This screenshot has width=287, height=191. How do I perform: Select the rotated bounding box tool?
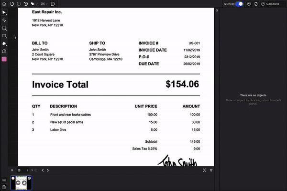pyautogui.click(x=4, y=28)
